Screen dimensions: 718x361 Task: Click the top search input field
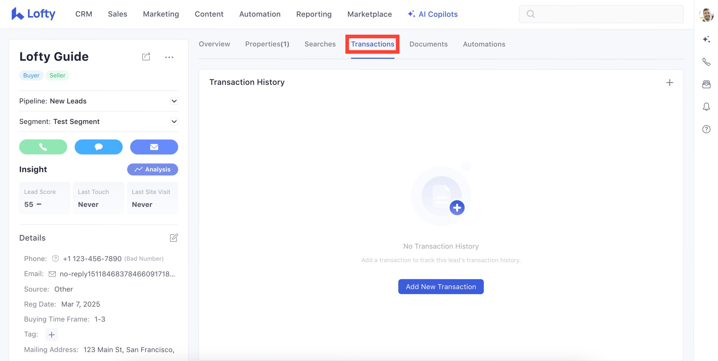click(605, 14)
